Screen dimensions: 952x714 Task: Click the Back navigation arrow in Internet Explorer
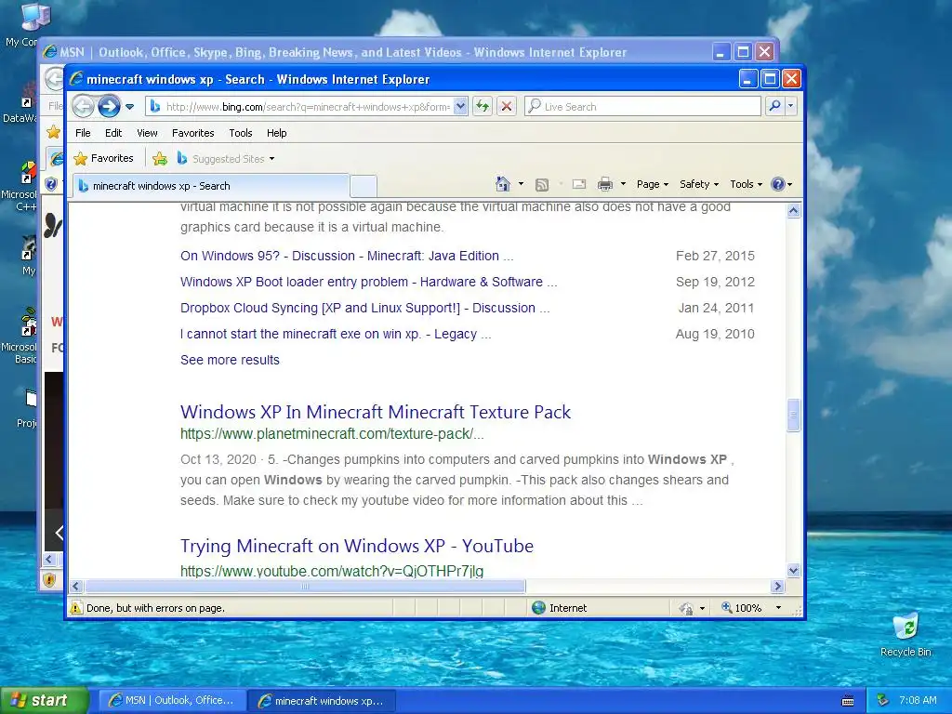point(83,106)
